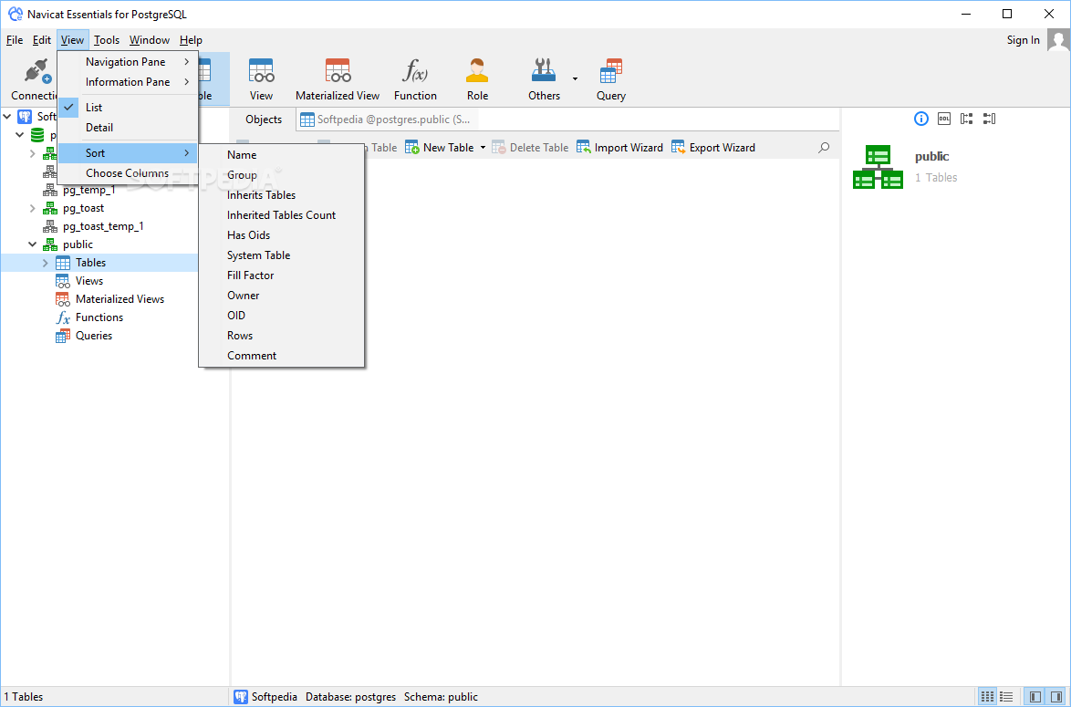Click the user avatar icon

pyautogui.click(x=1058, y=40)
